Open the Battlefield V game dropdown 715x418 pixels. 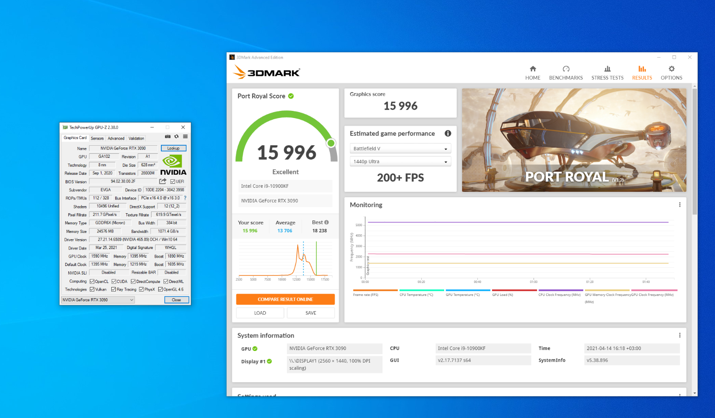pos(400,148)
